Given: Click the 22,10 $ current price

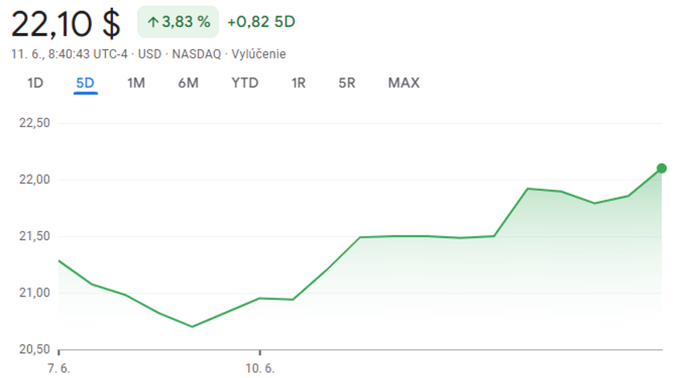Looking at the screenshot, I should 66,24.
